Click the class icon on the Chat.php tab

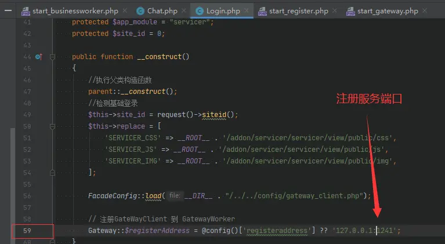[140, 11]
